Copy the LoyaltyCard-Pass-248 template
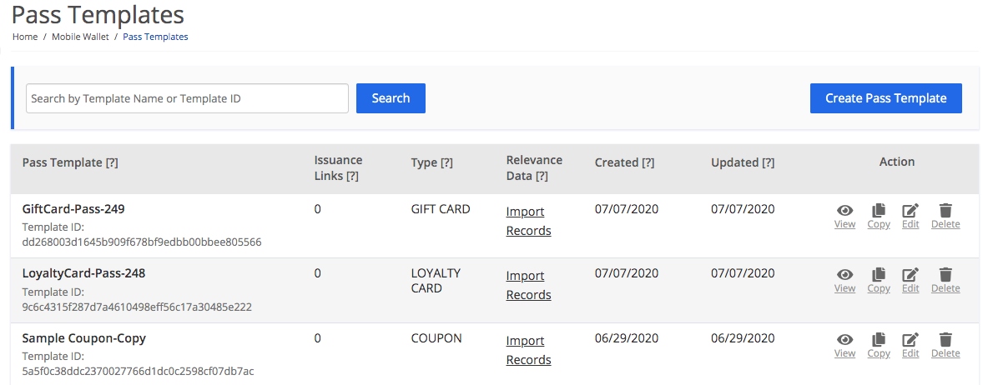The height and width of the screenshot is (385, 983). 879,279
